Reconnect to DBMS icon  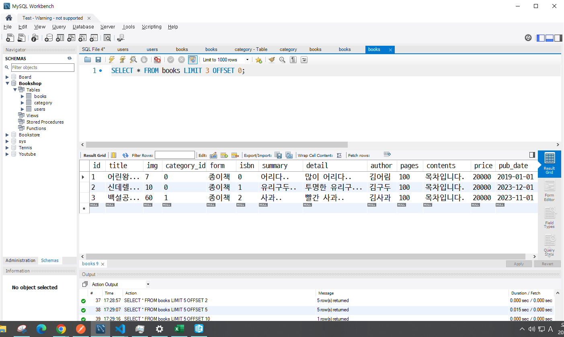121,38
